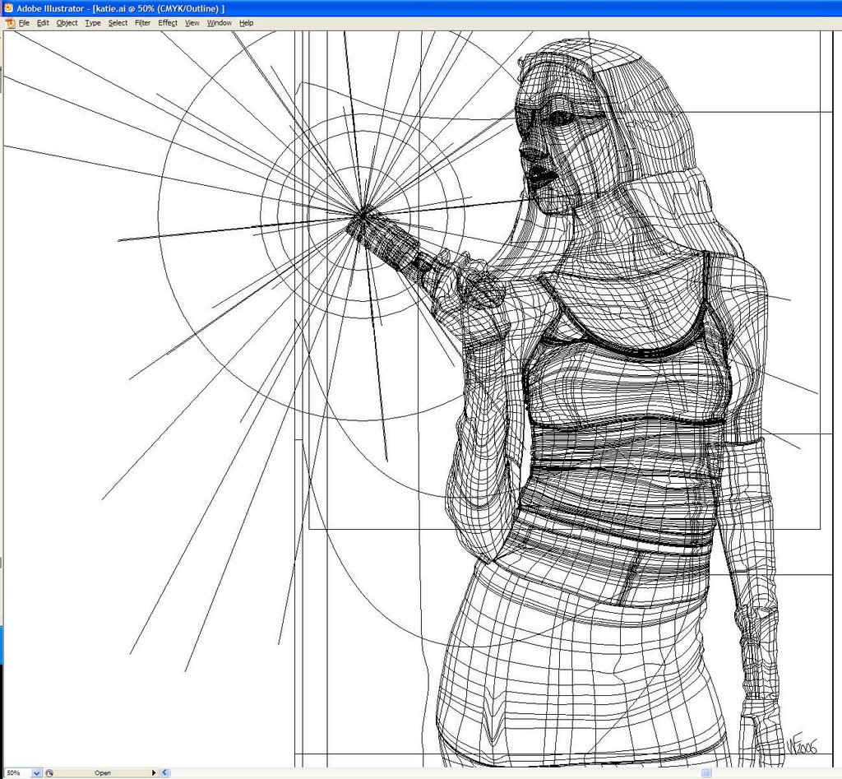Open the Window menu
This screenshot has height=779, width=842.
click(x=219, y=23)
